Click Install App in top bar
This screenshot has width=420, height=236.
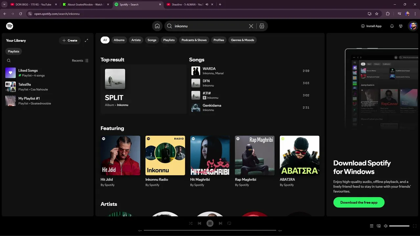[371, 26]
